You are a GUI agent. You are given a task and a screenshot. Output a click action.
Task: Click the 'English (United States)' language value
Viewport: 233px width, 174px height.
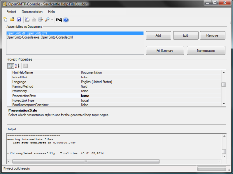point(96,82)
